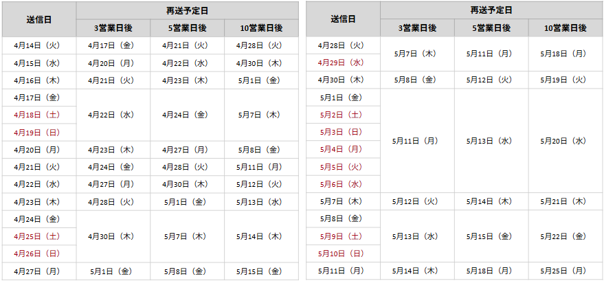Select the red 4月25日（土） date cell
604x281 pixels.
[x=38, y=236]
